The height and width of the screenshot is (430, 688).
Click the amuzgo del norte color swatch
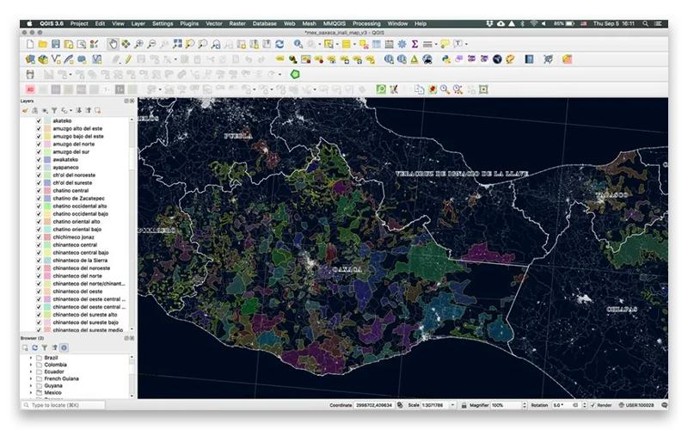click(47, 144)
